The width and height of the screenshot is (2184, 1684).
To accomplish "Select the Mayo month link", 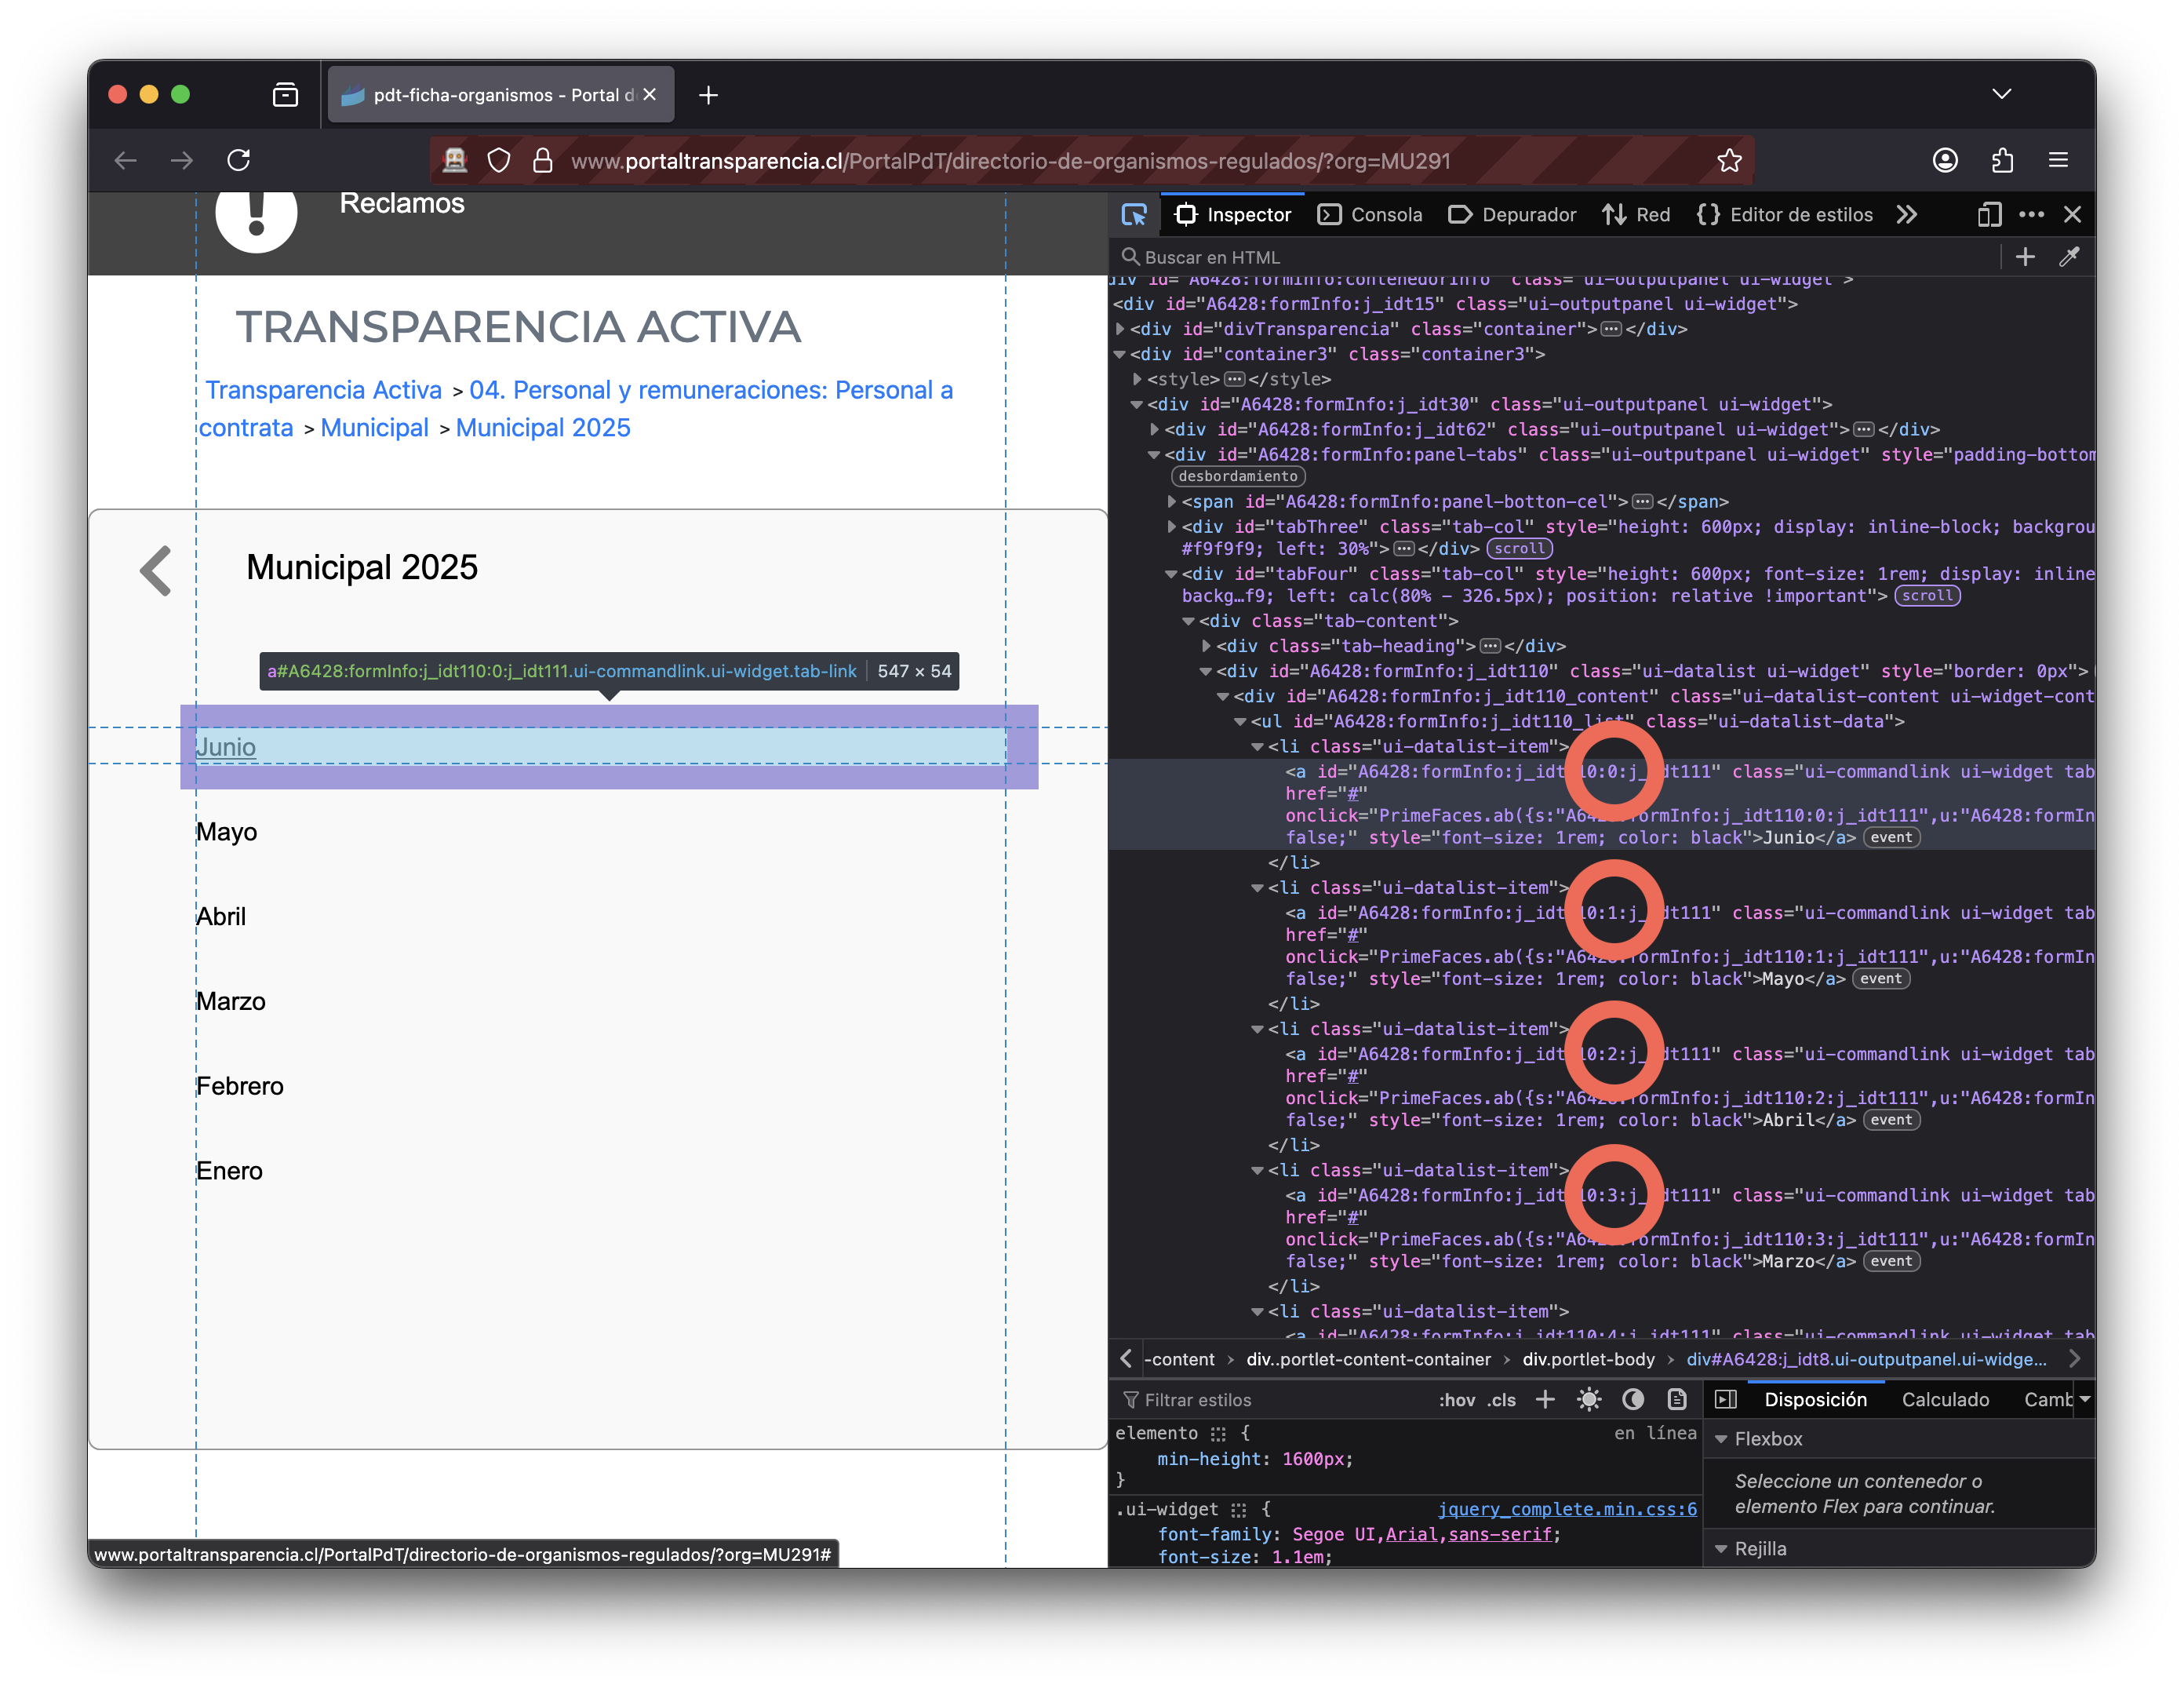I will click(226, 832).
